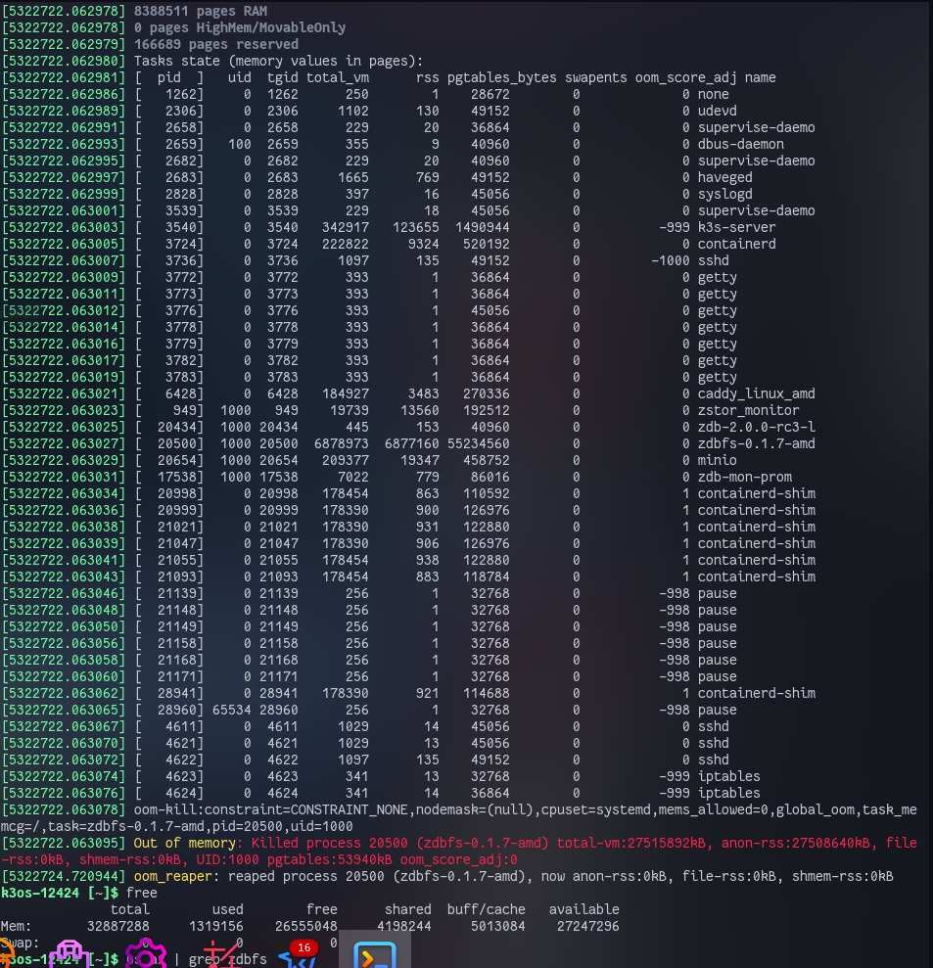Viewport: 933px width, 968px height.
Task: Click the rss value '6877160'
Action: 411,444
